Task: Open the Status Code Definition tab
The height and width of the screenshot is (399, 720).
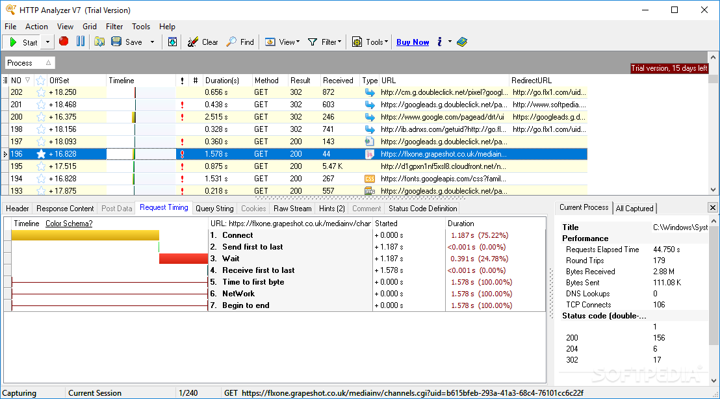Action: [423, 209]
